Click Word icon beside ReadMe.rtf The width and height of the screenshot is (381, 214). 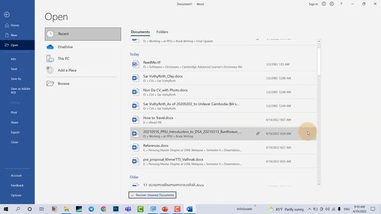(135, 64)
